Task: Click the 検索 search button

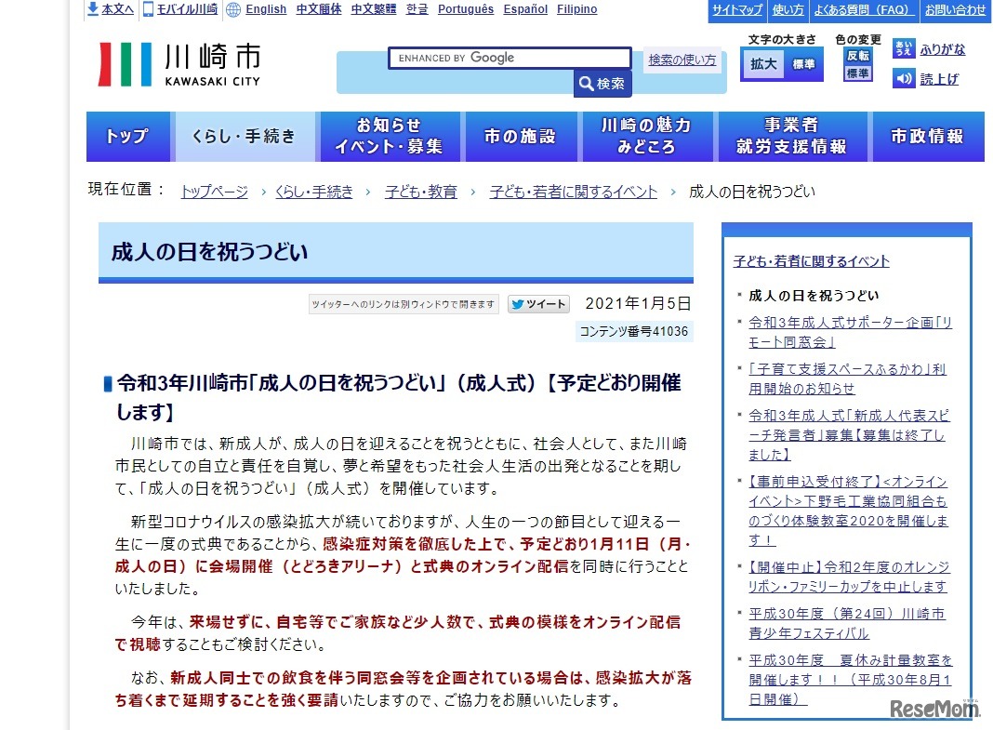Action: tap(602, 84)
